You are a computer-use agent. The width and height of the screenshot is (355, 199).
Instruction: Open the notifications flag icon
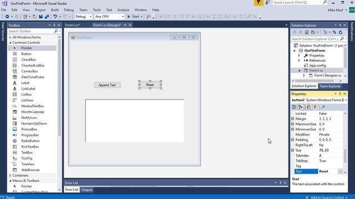(x=258, y=3)
